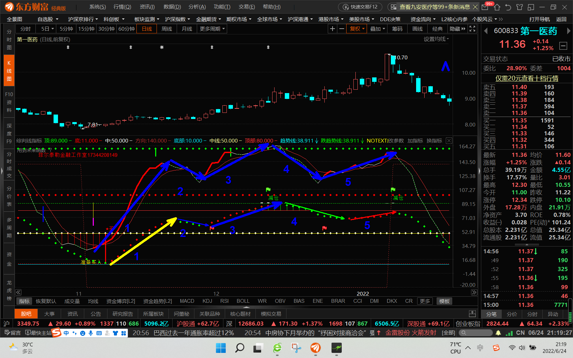
Task: Open Sogou soft keyboard icon
Action: (x=99, y=333)
